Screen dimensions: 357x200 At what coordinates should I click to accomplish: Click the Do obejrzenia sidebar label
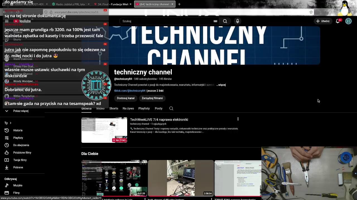[x=21, y=145]
